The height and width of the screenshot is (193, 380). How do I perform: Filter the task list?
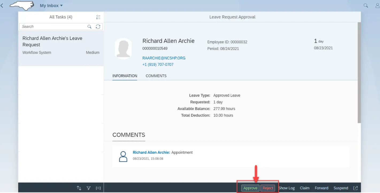[89, 188]
